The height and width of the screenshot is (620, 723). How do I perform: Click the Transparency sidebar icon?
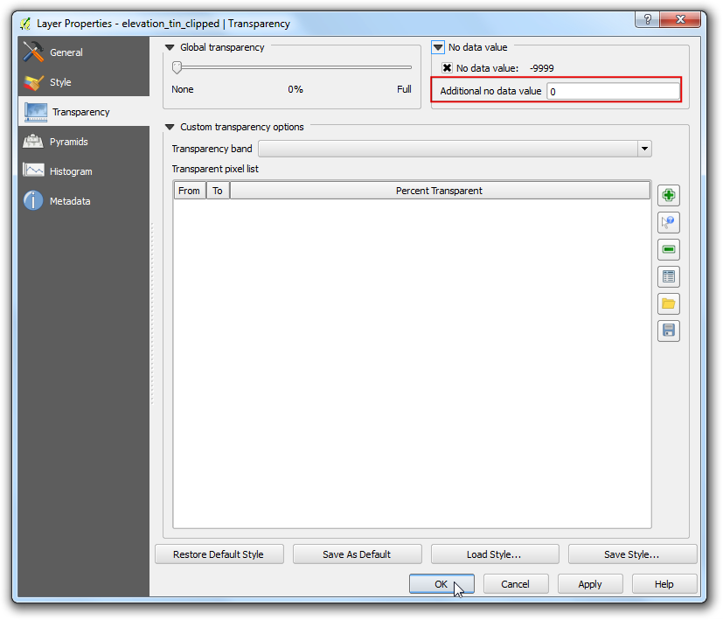pos(36,112)
